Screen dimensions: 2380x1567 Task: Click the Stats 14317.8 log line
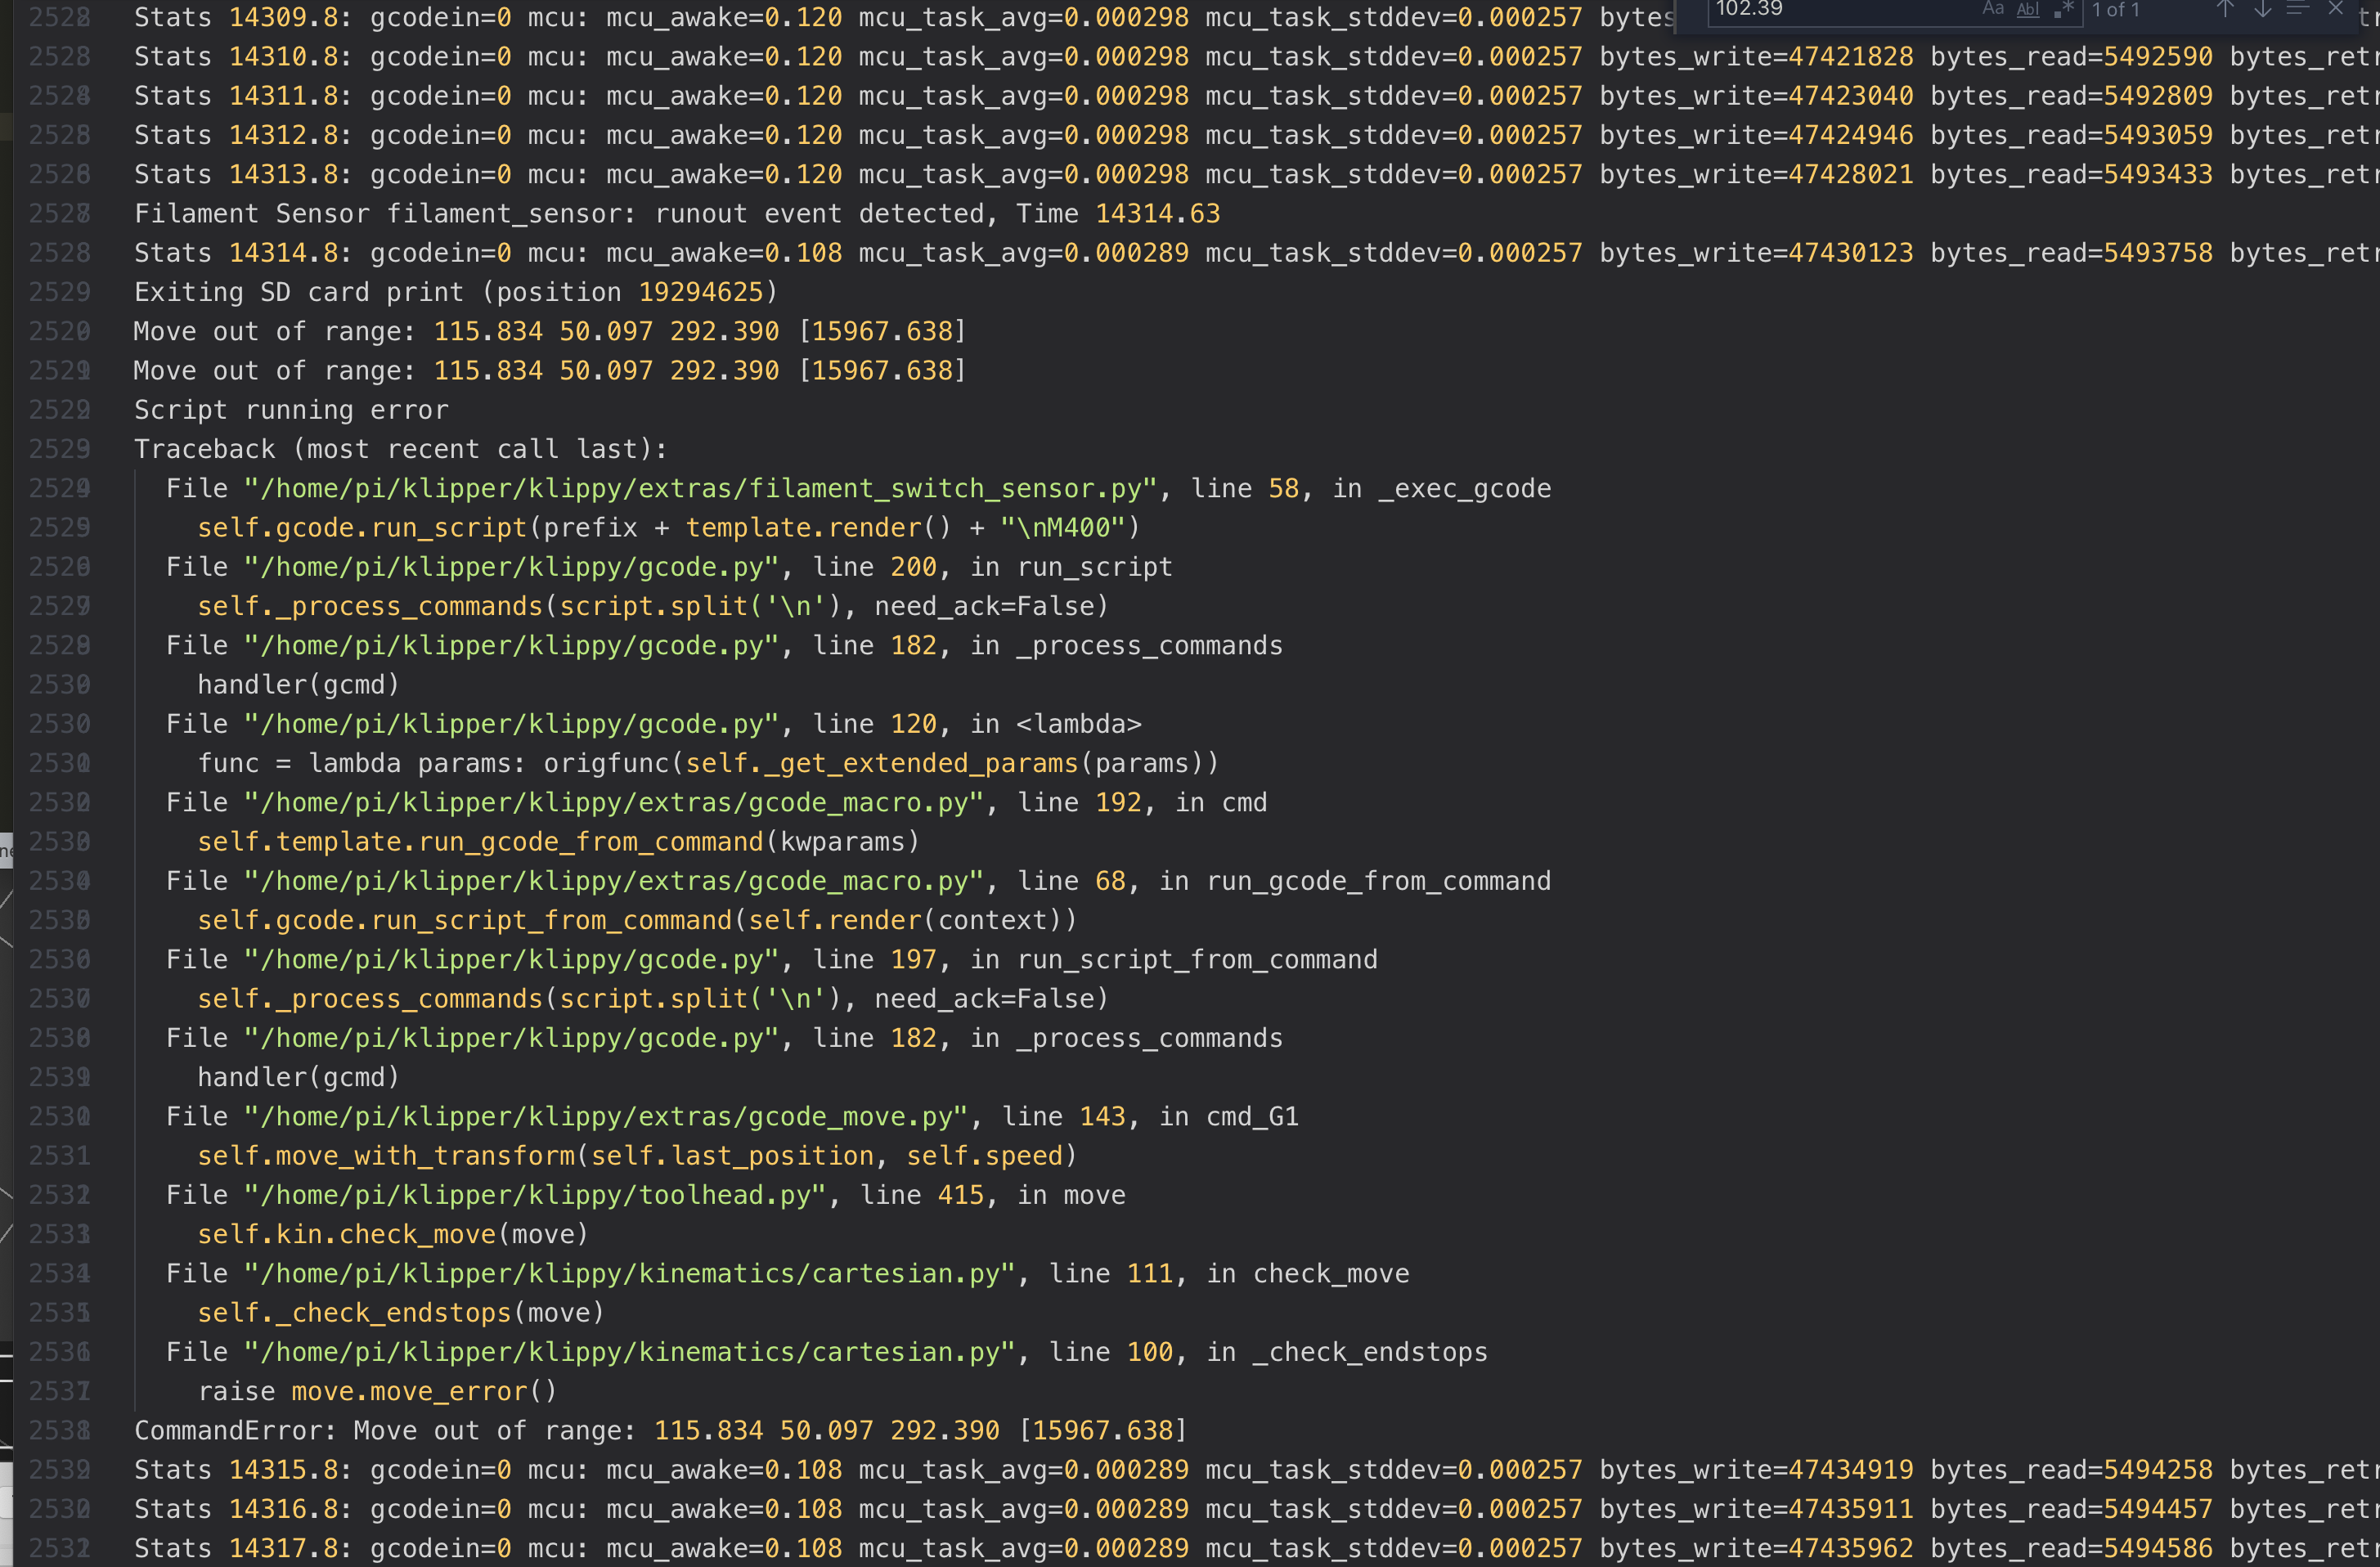pos(1257,1548)
